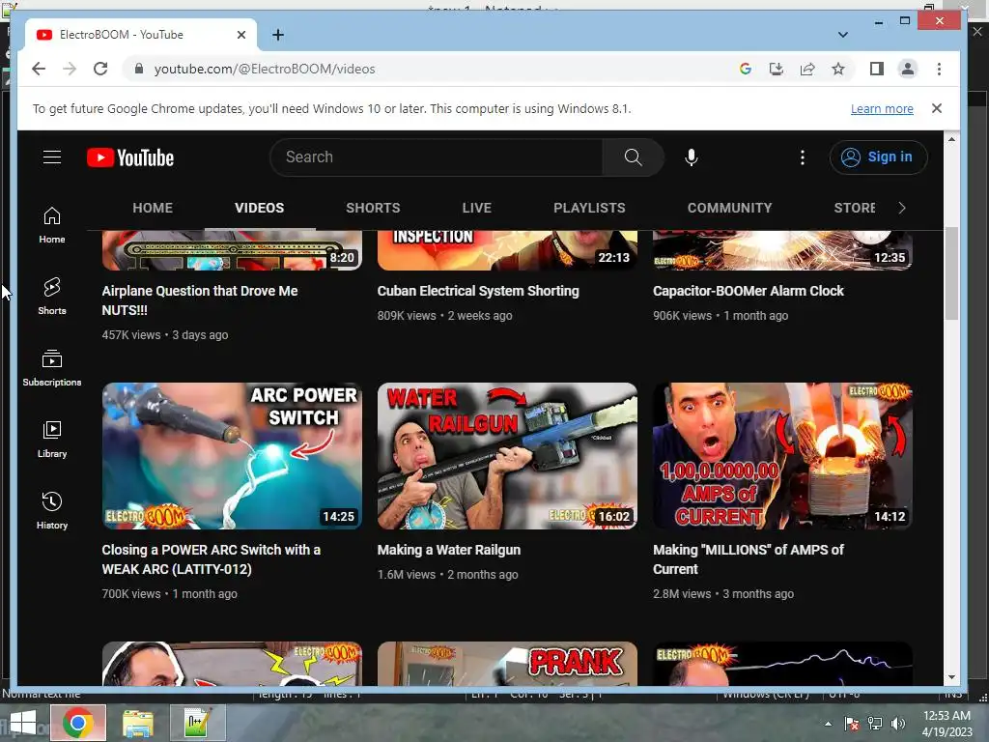
Task: Open Shorts in the left sidebar
Action: click(52, 296)
